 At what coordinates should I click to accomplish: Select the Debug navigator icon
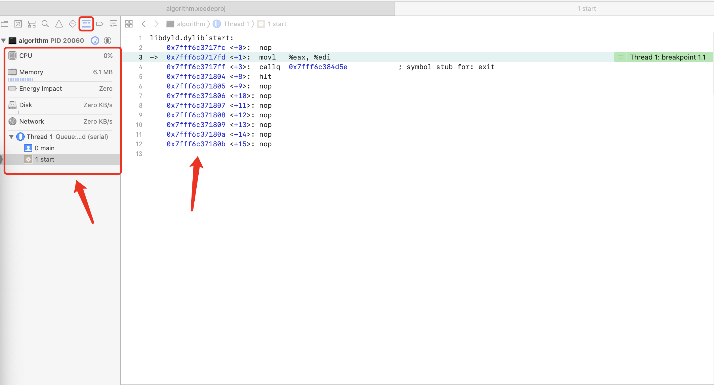click(86, 24)
